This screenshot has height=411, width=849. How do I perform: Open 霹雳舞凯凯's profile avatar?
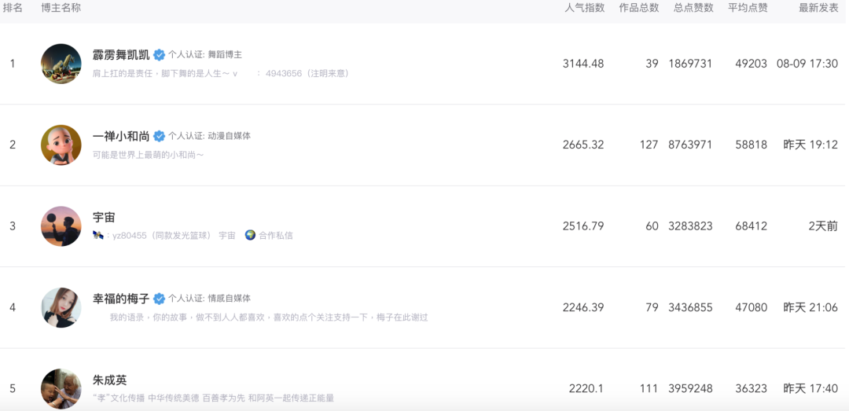coord(61,64)
